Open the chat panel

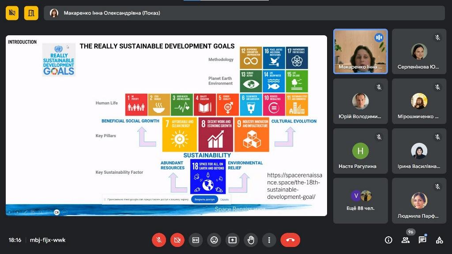(422, 240)
